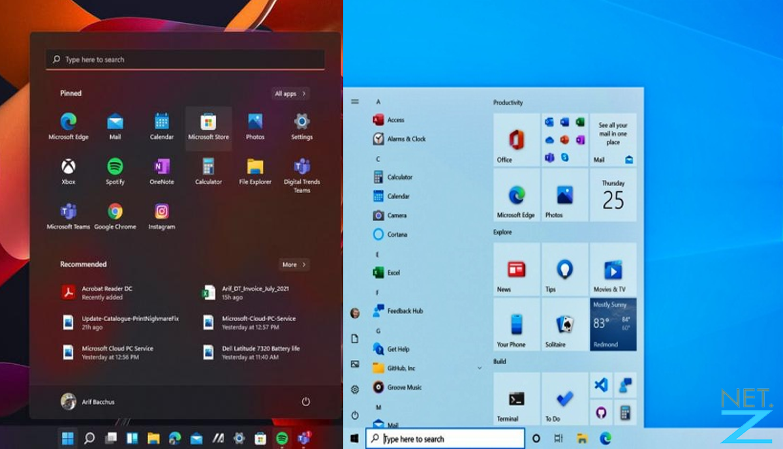
Task: Select Excel in Windows 10 app list
Action: pos(386,273)
